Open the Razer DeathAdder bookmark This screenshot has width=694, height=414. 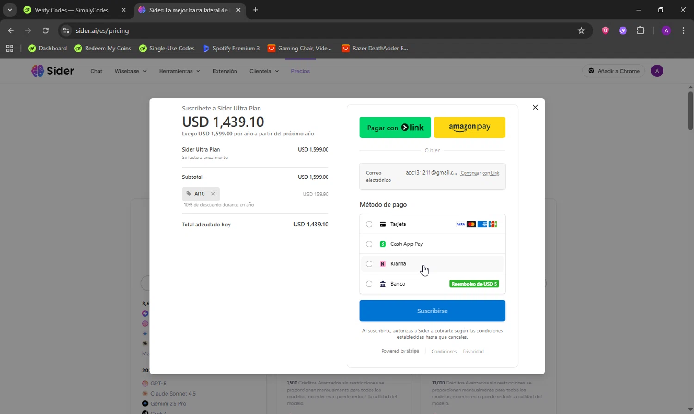coord(375,49)
